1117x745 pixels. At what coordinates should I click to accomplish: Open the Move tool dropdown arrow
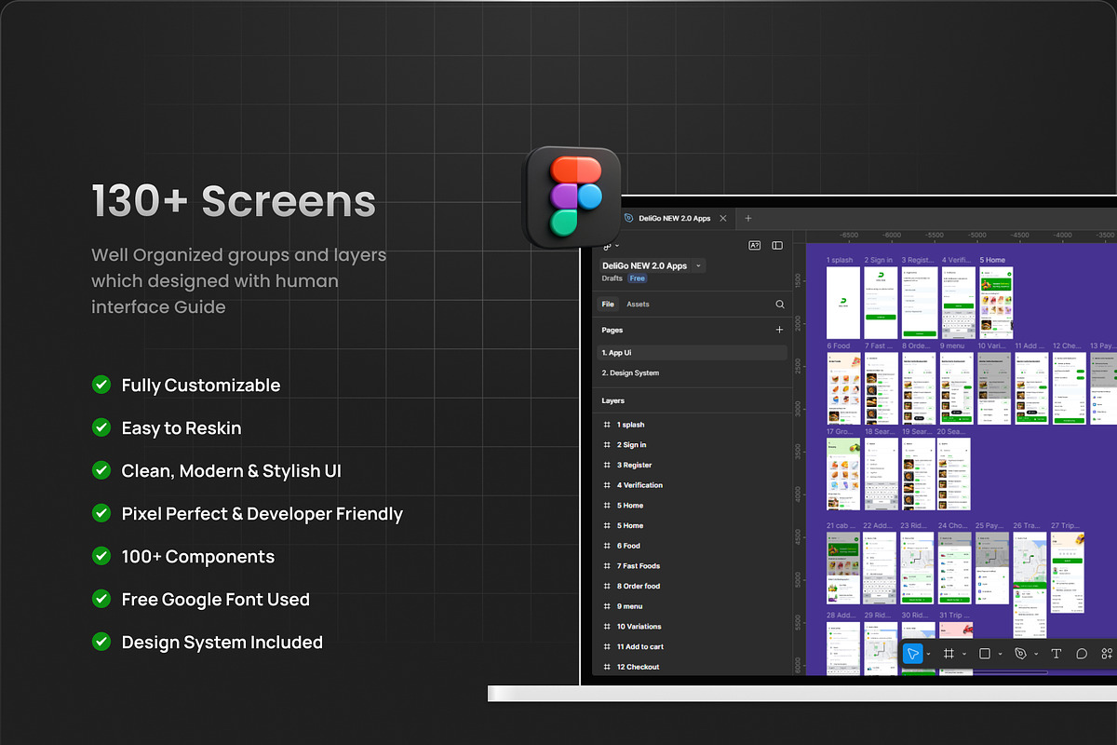(928, 655)
